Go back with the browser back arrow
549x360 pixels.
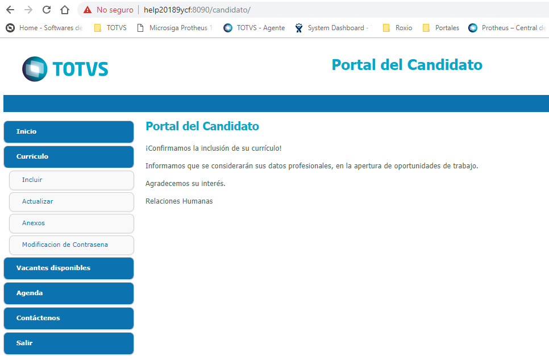(x=10, y=10)
